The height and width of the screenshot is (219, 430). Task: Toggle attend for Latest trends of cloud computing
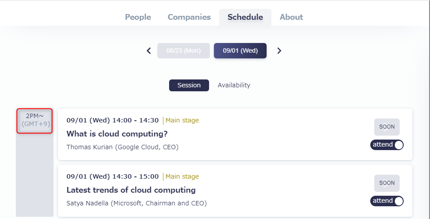[387, 201]
